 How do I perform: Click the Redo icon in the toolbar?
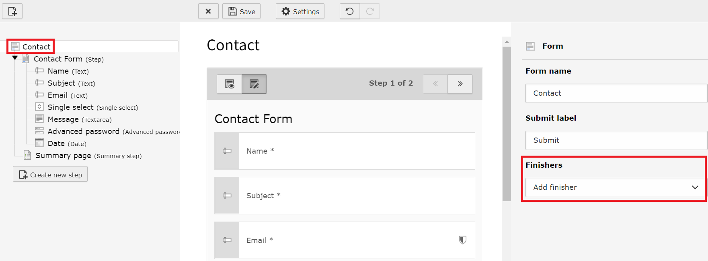[x=370, y=11]
